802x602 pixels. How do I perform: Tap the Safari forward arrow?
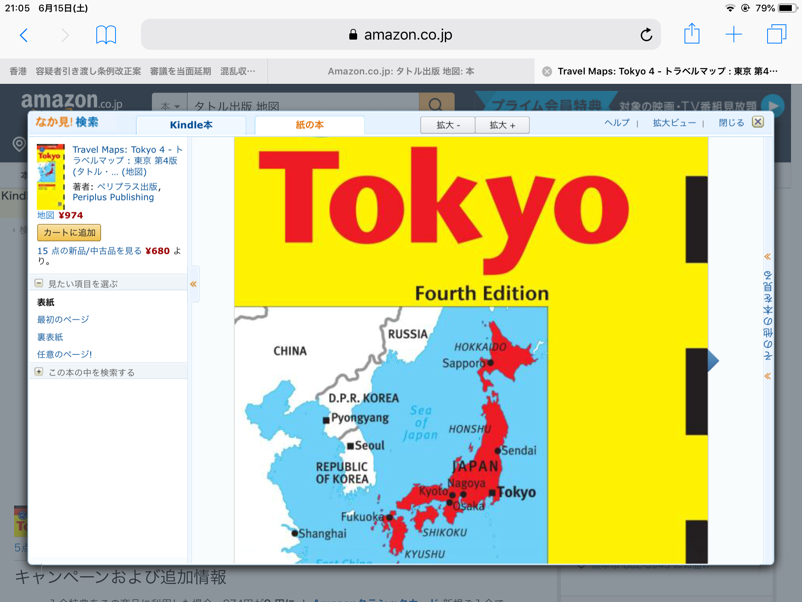pos(65,35)
